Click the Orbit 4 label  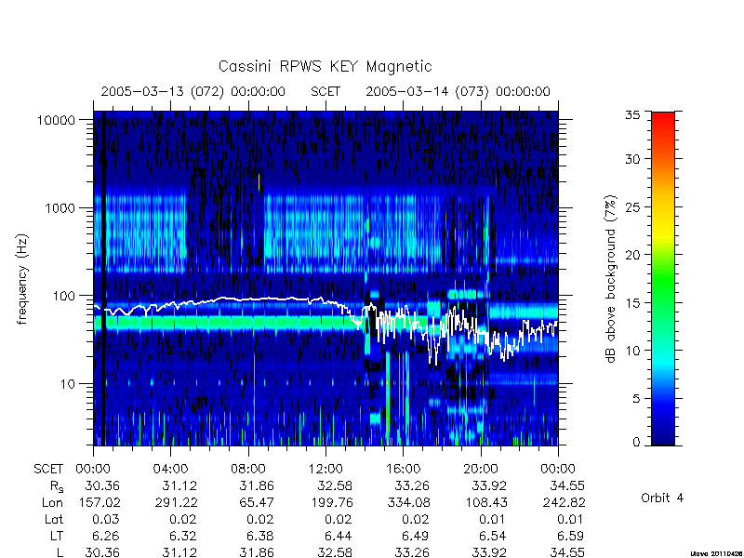pyautogui.click(x=662, y=498)
